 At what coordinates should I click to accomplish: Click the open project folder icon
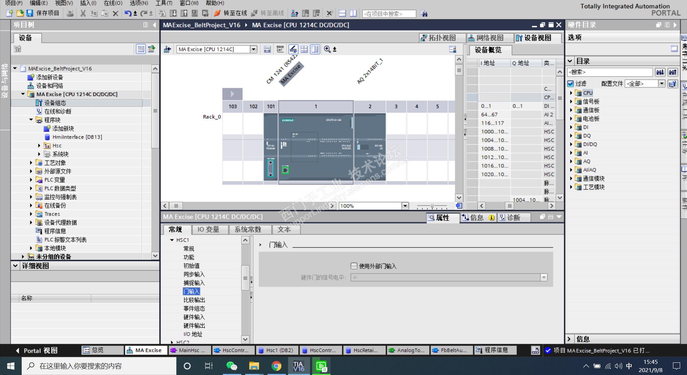[x=20, y=13]
